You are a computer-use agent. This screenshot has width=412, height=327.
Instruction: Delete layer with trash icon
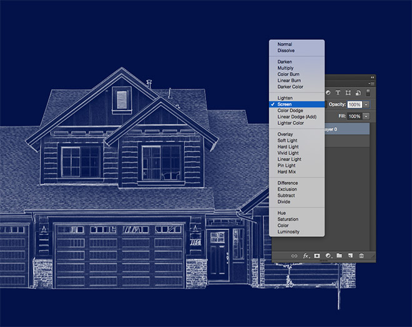click(x=361, y=256)
